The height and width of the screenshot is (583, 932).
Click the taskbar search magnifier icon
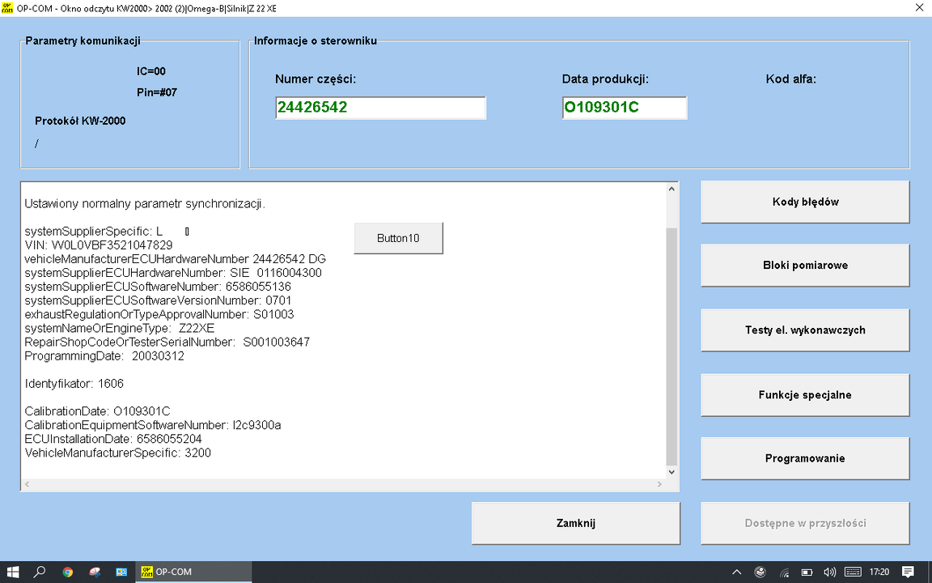tap(39, 572)
